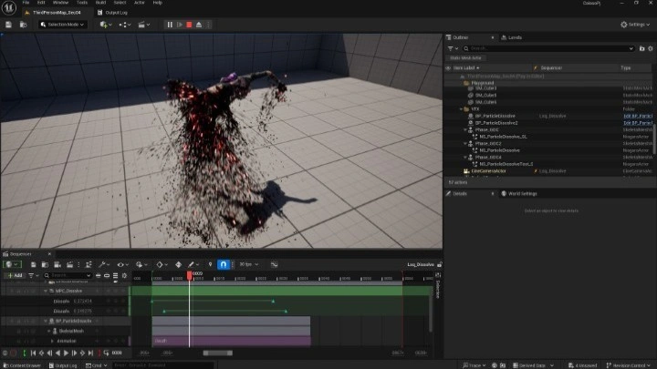Stop the play session with red square
657x369 pixels.
(x=189, y=25)
